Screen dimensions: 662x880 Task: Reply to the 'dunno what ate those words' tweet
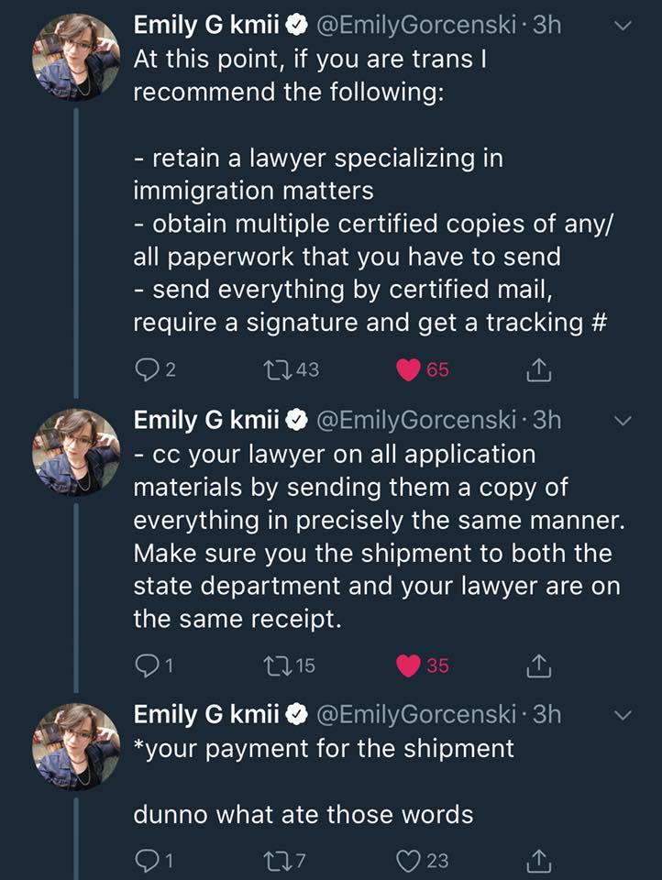tap(148, 860)
